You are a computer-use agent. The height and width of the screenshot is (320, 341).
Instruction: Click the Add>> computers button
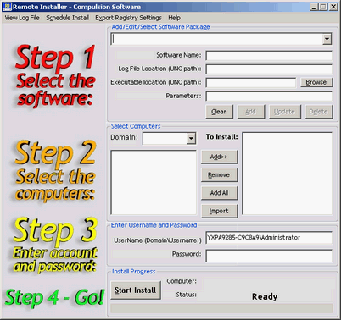219,157
